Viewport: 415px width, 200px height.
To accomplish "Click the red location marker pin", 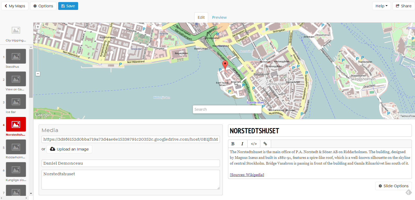I will (225, 65).
